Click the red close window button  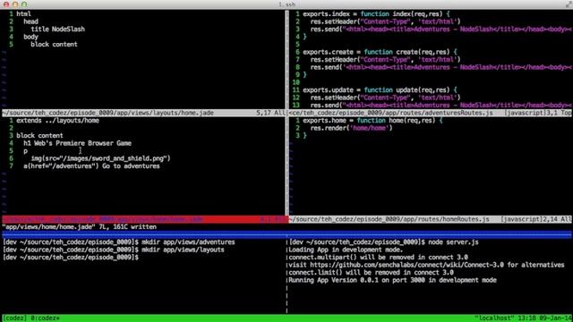tap(6, 4)
